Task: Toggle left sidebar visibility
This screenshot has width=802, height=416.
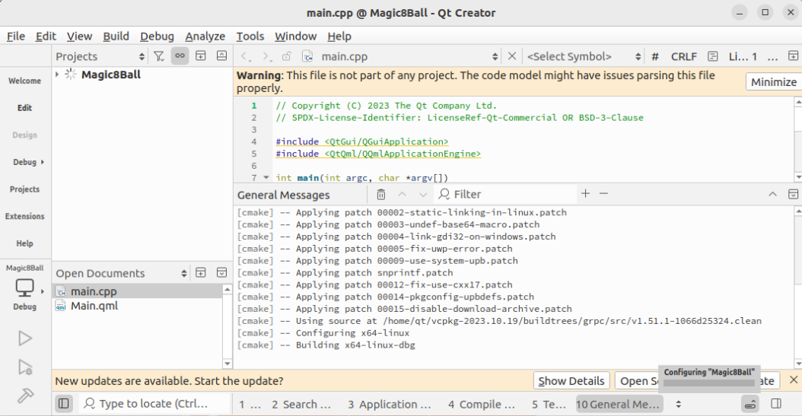Action: [x=63, y=404]
